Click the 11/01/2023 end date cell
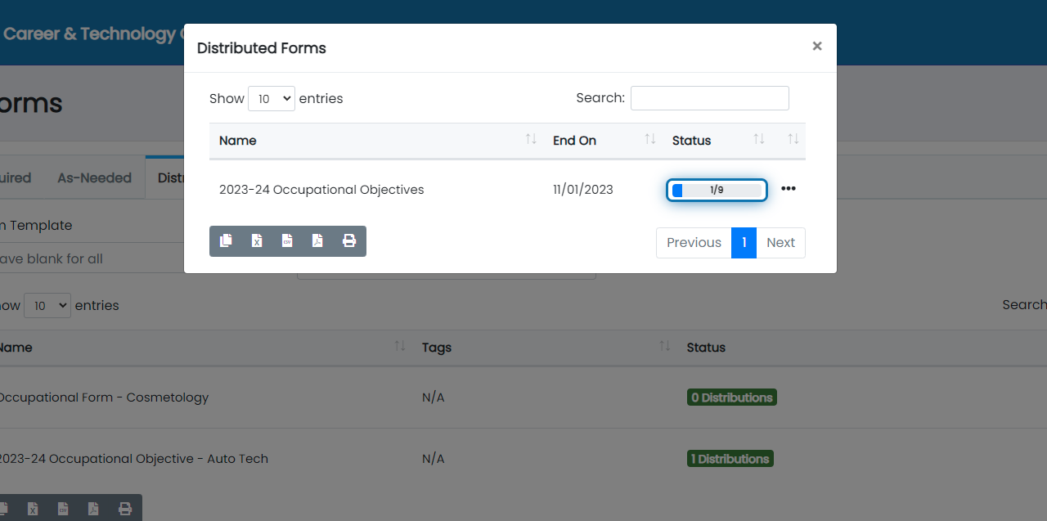This screenshot has height=521, width=1047. pyautogui.click(x=583, y=190)
